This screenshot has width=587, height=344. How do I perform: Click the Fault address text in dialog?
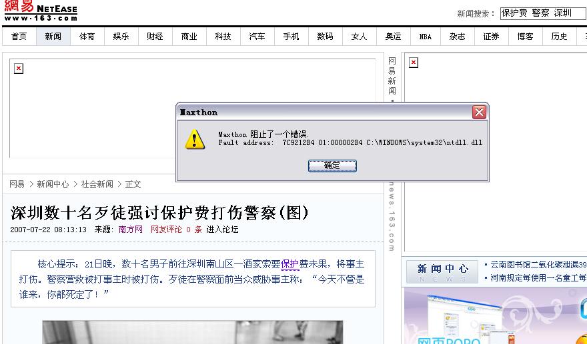tap(350, 142)
